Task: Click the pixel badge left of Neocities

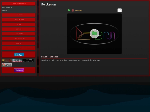Action: tap(7, 61)
